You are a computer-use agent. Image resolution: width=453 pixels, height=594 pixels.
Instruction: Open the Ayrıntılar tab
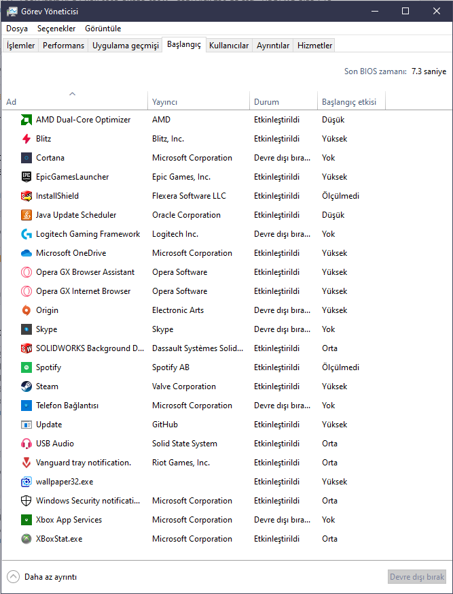click(273, 46)
